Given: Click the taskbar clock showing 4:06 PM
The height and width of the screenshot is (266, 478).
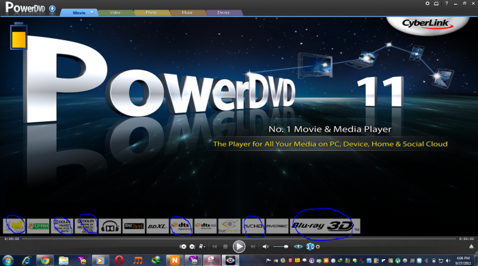Looking at the screenshot, I should [463, 261].
